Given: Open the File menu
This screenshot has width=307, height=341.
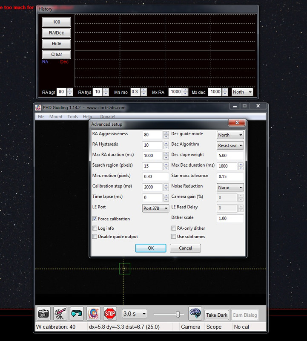Looking at the screenshot, I should click(41, 116).
